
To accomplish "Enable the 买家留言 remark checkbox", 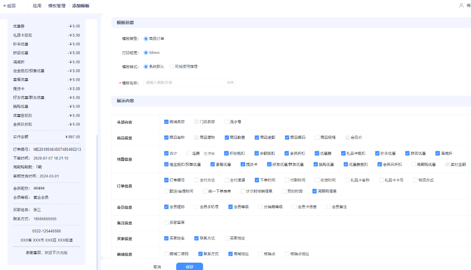I will point(166,223).
